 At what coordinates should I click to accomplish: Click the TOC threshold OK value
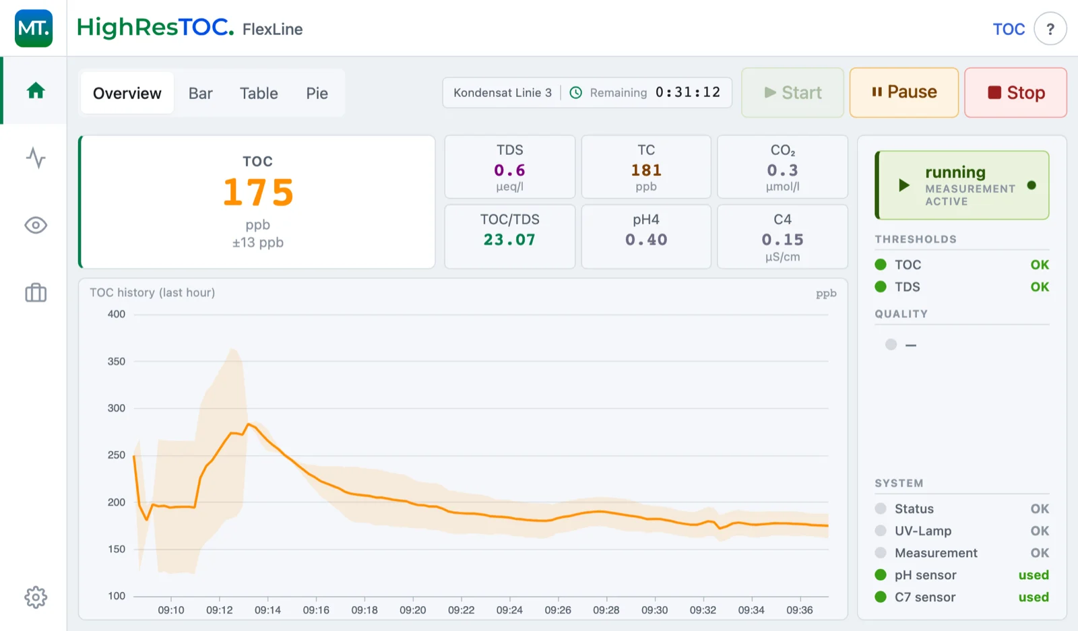pyautogui.click(x=1040, y=265)
